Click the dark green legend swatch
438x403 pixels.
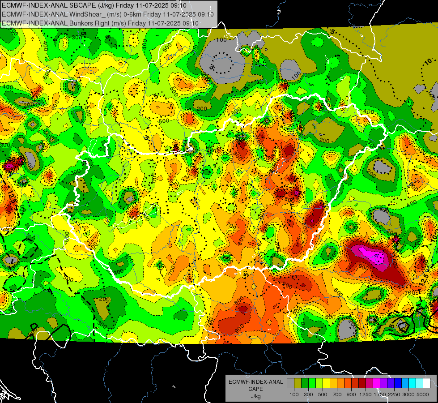click(x=305, y=383)
